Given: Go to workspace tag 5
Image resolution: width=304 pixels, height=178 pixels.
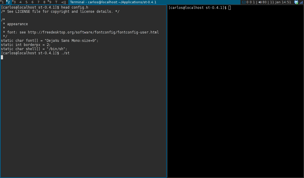Looking at the screenshot, I should [x=26, y=2].
